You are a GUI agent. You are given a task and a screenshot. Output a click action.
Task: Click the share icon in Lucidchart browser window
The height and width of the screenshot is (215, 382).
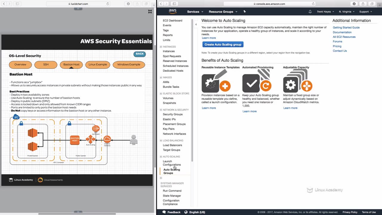pyautogui.click(x=137, y=4)
